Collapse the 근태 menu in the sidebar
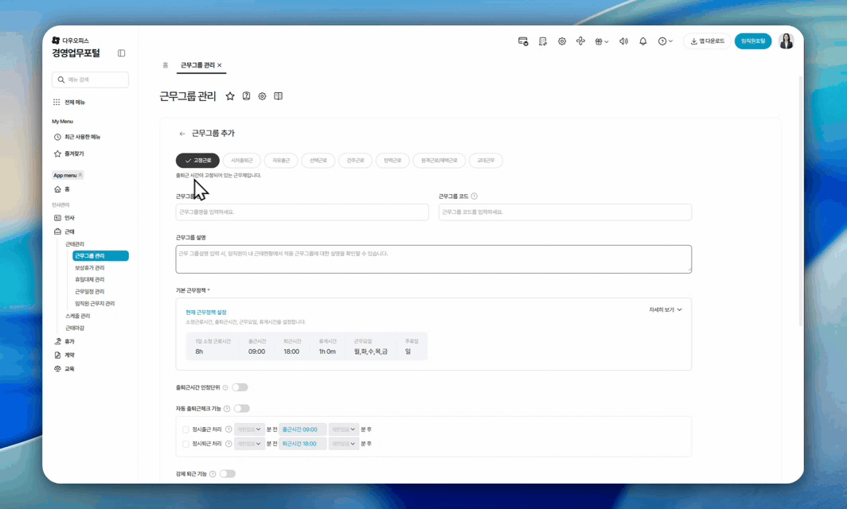Screen dimensions: 847x509 (64, 231)
